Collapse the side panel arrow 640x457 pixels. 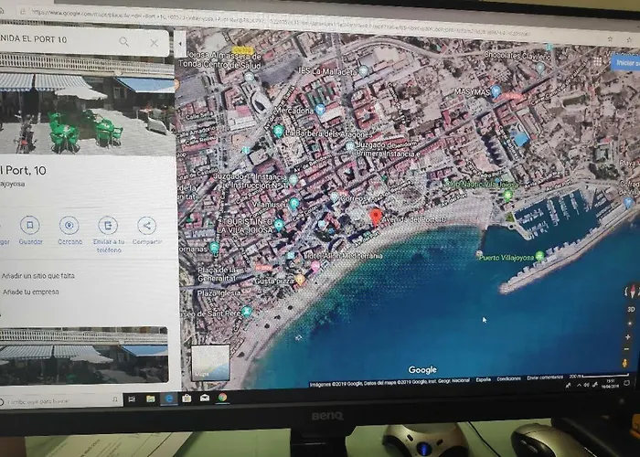pos(180,44)
